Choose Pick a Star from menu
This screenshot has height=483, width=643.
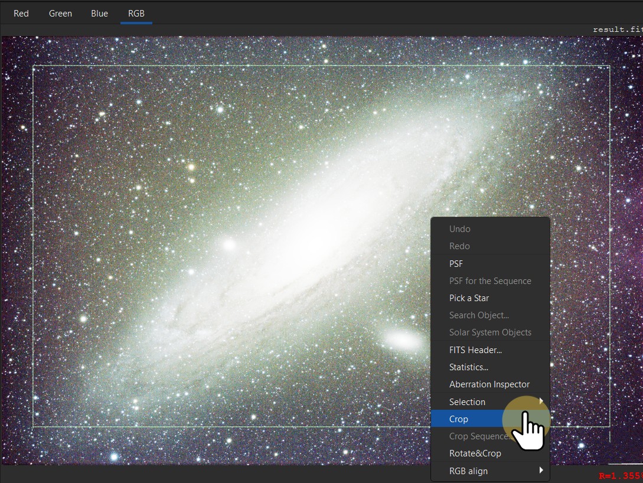pyautogui.click(x=469, y=298)
